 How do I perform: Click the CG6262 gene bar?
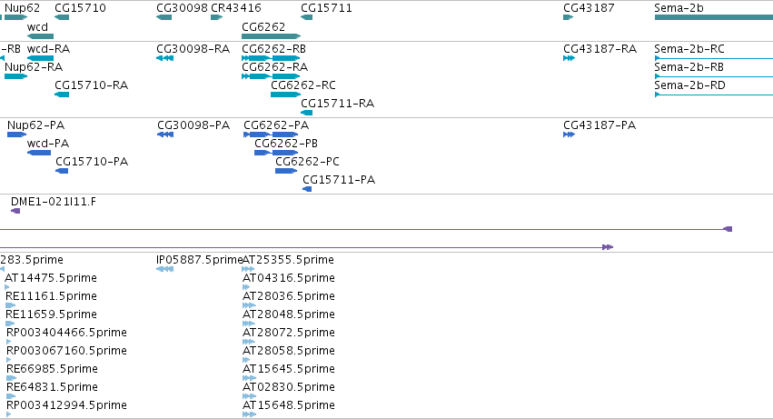pos(271,36)
